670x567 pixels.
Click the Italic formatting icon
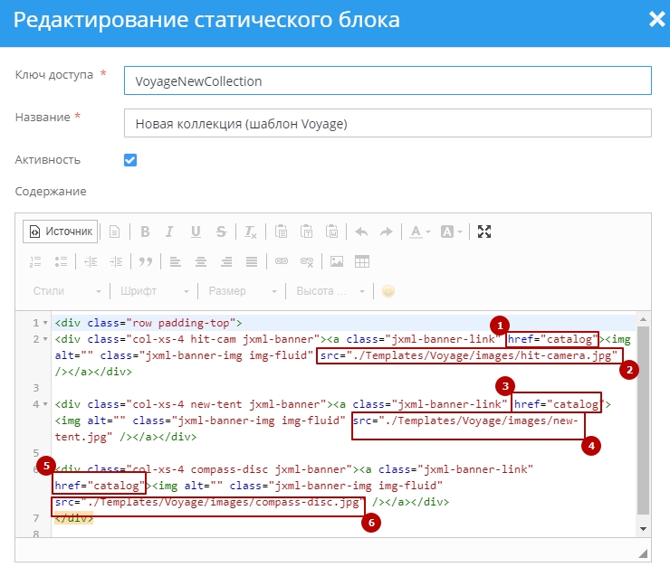pos(169,232)
